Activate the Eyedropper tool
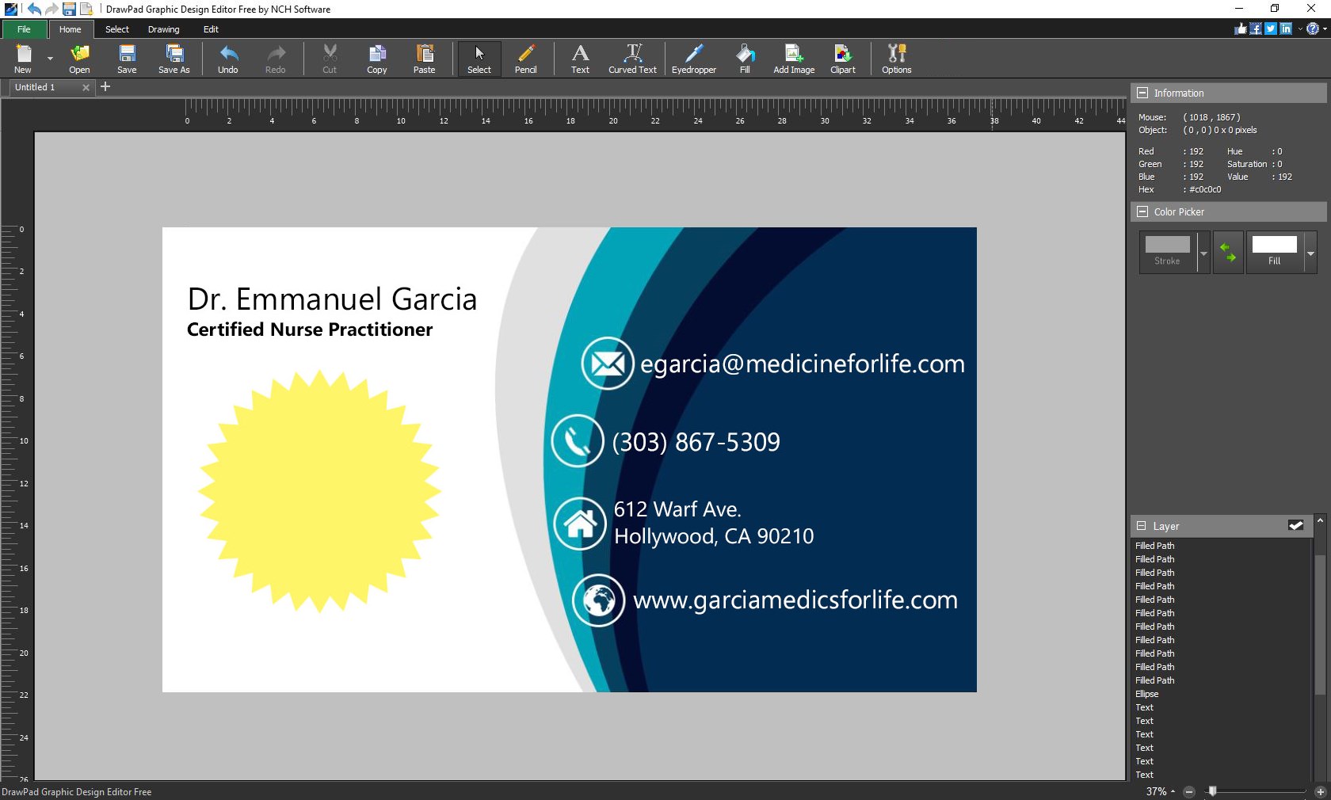 (x=693, y=59)
